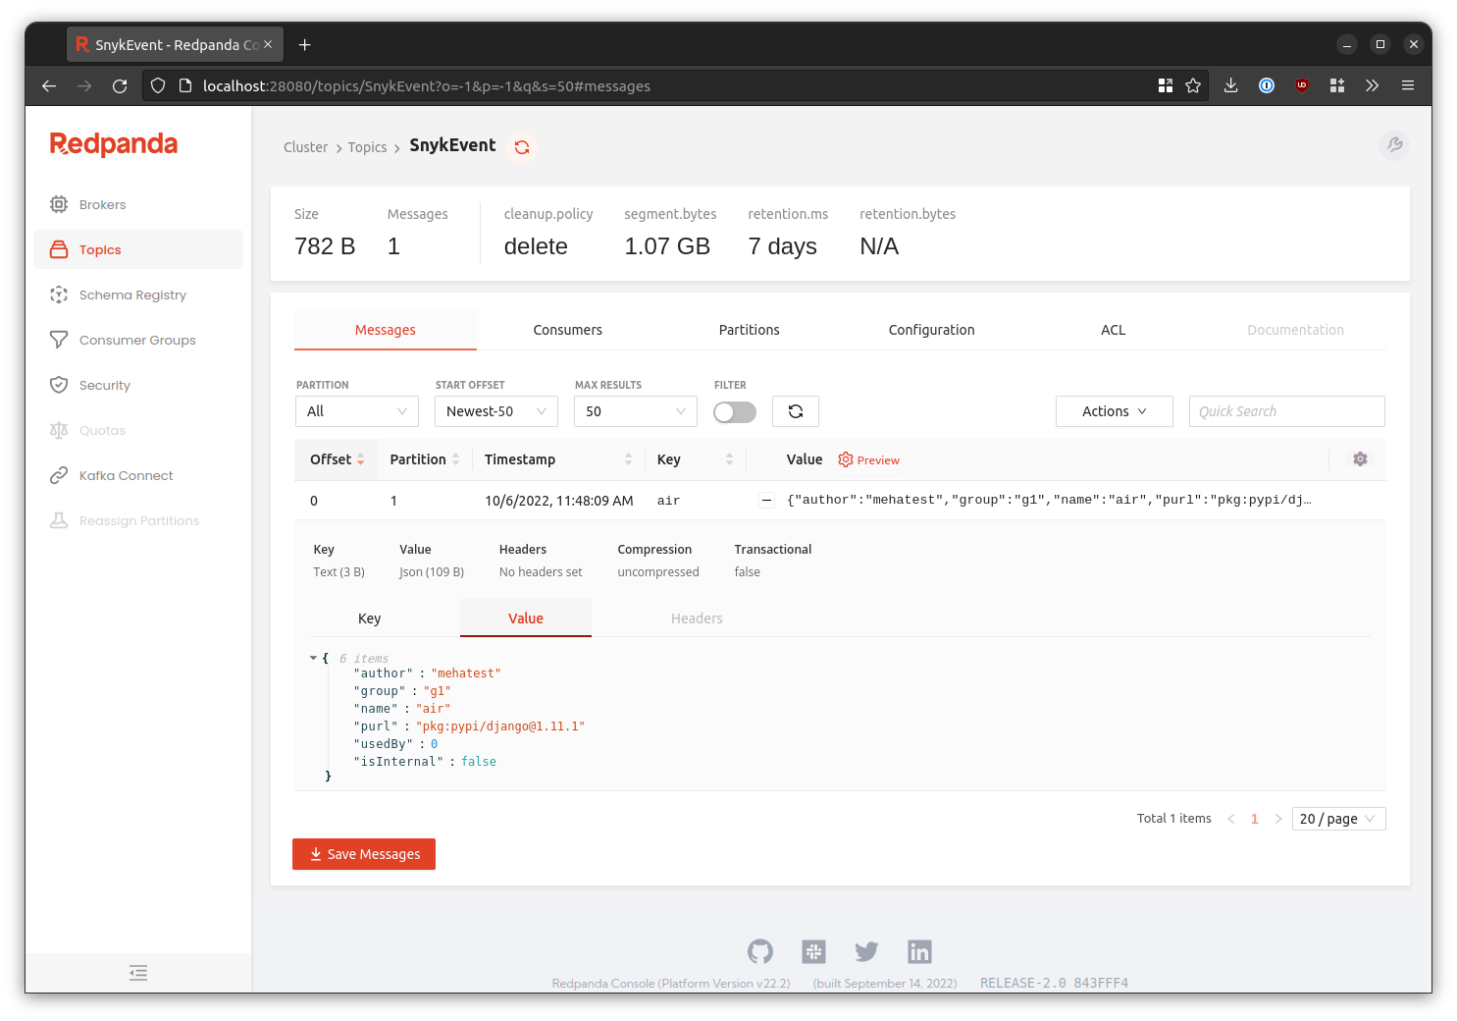Sort by Key column arrows
The image size is (1457, 1021).
coord(729,459)
